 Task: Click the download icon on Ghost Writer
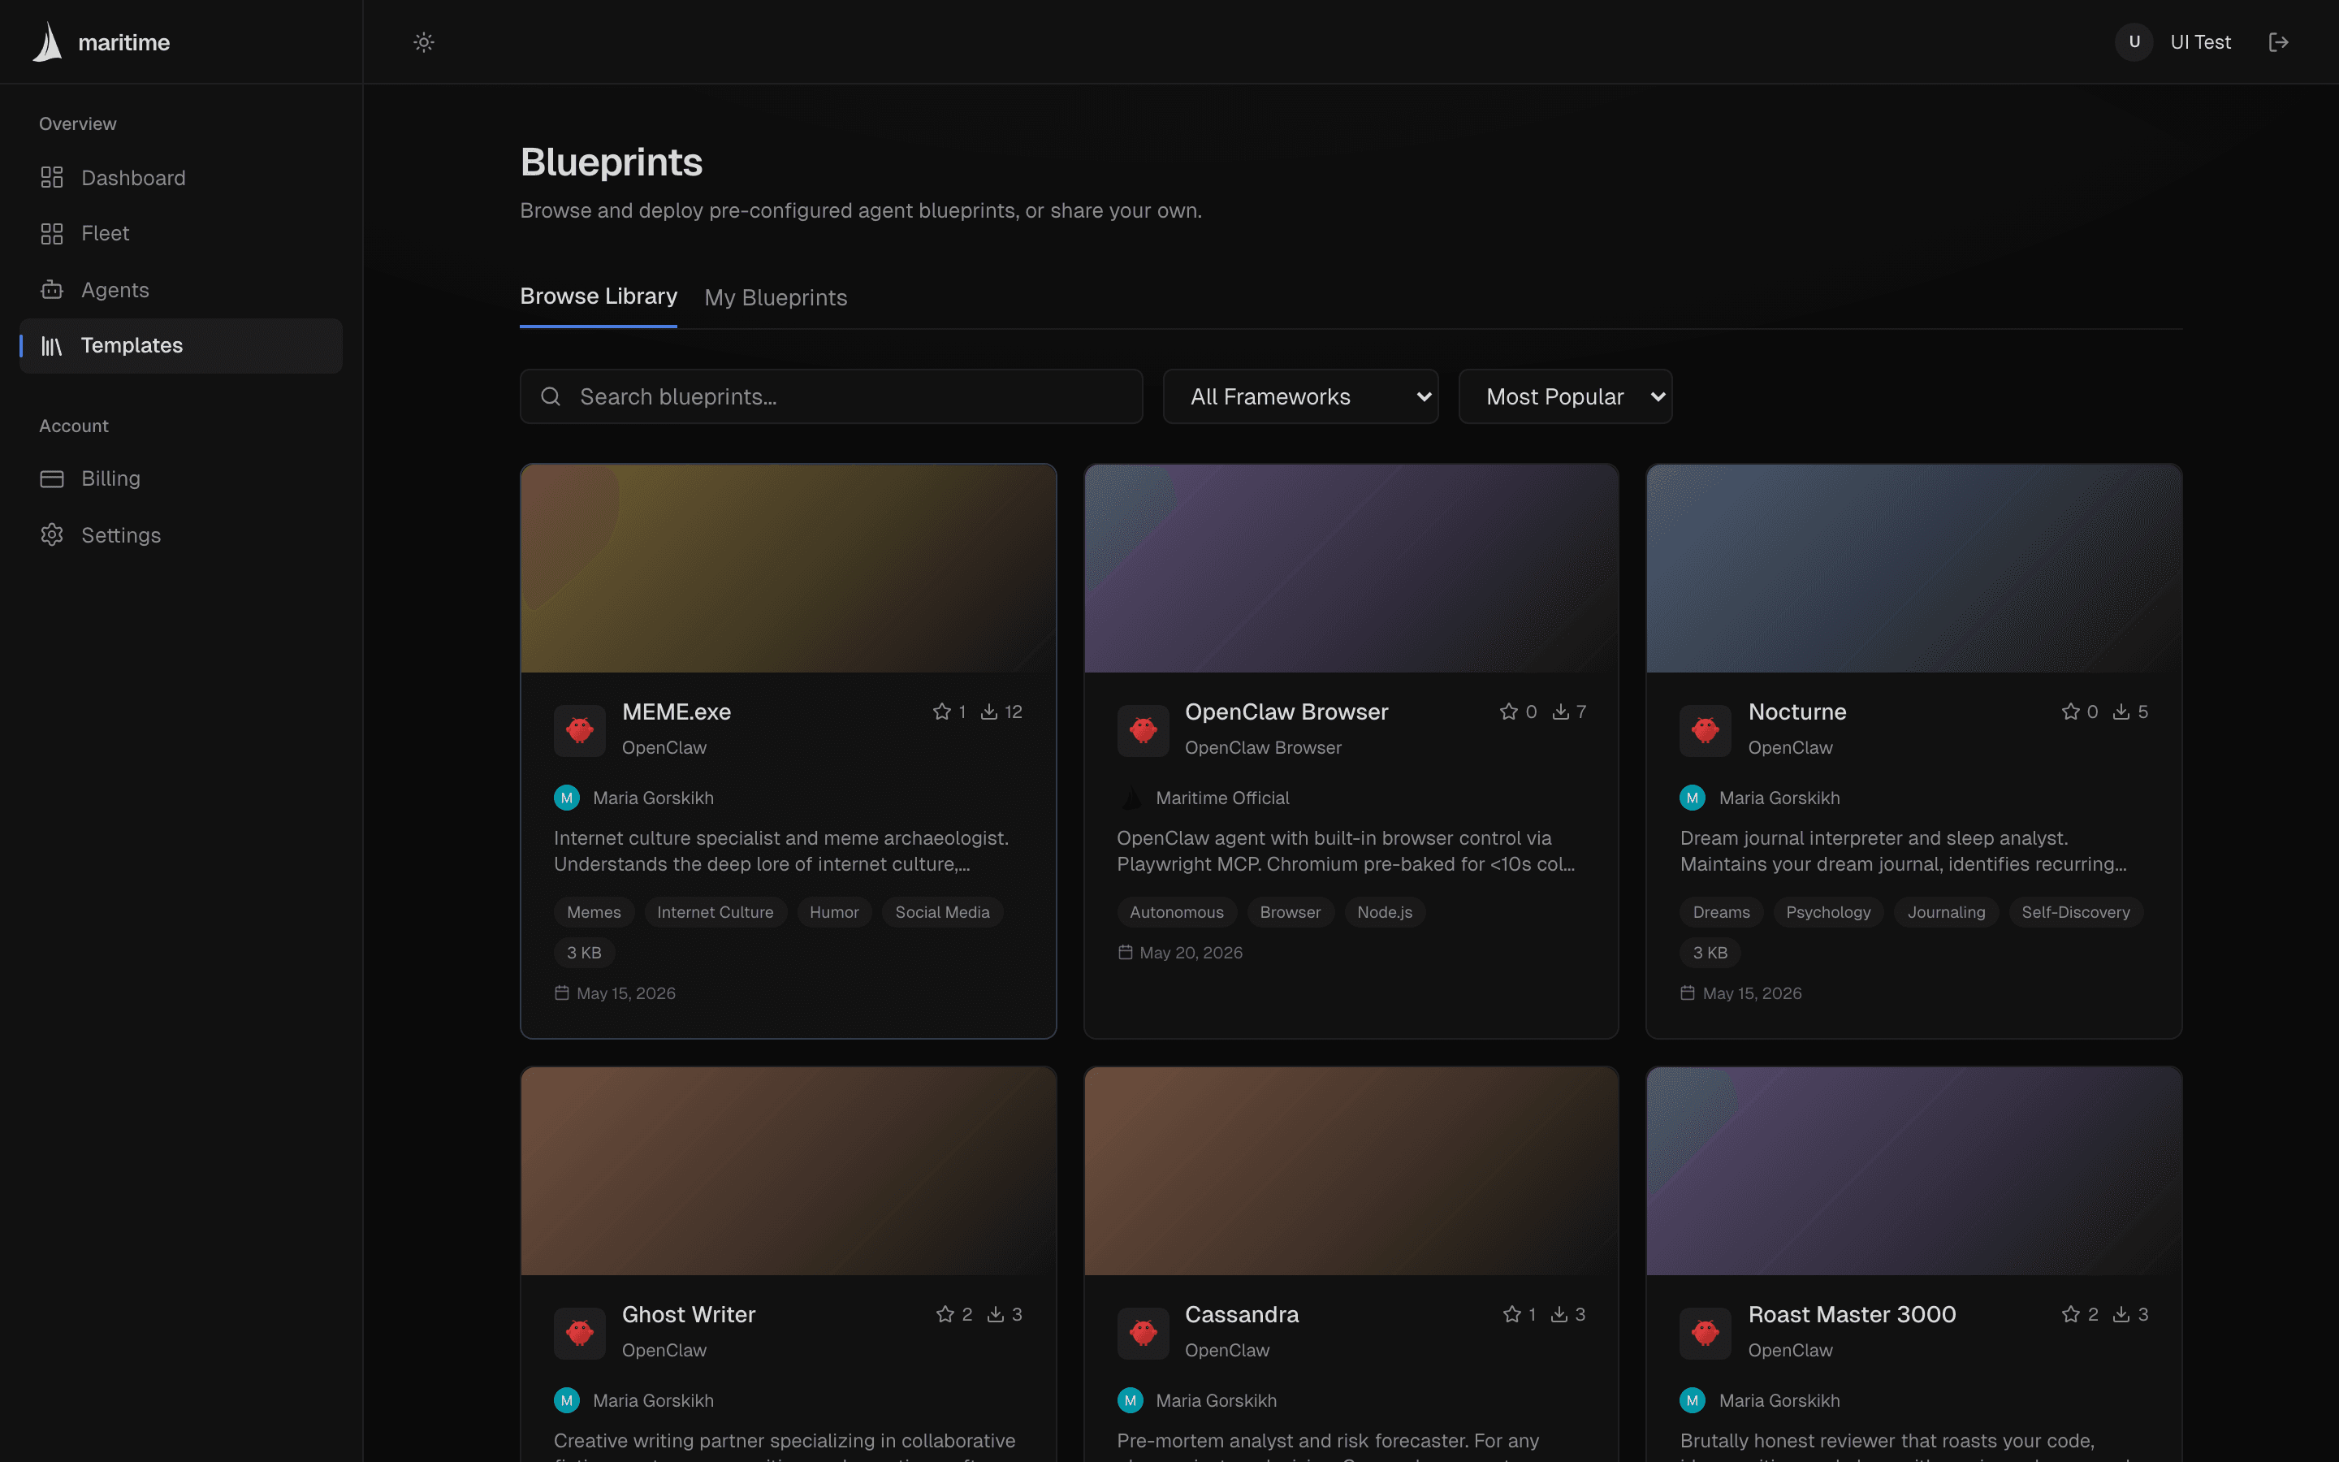click(x=995, y=1314)
